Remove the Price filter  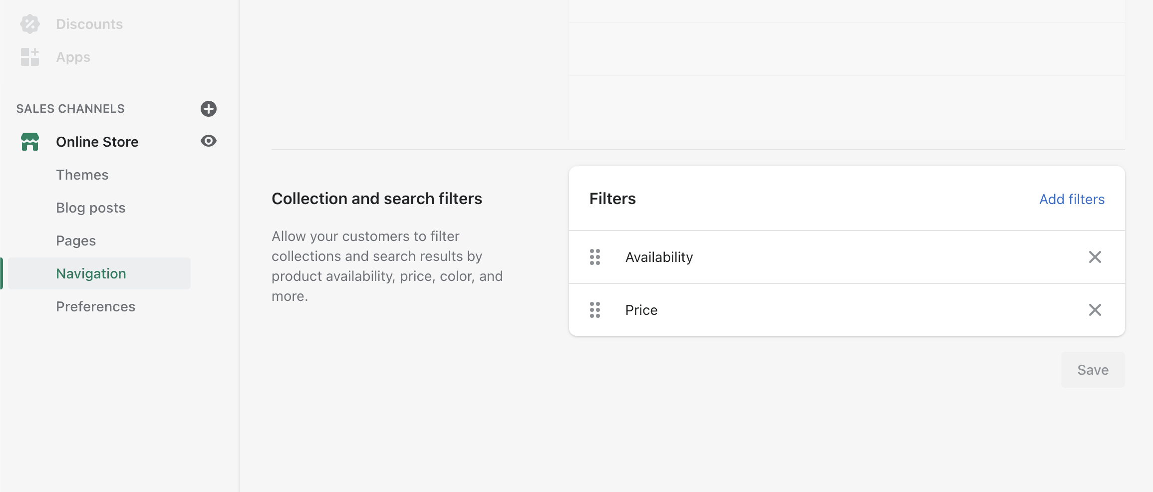(x=1095, y=310)
